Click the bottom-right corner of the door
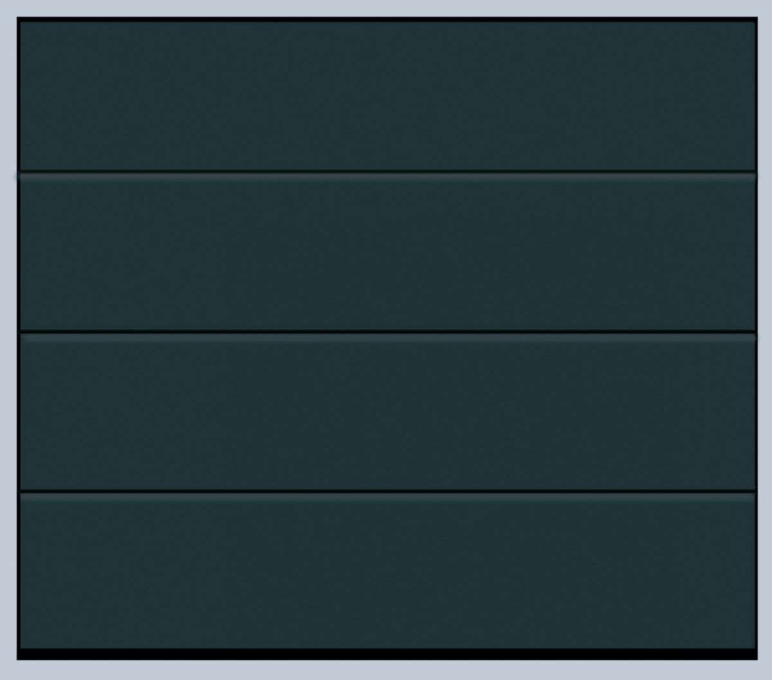The height and width of the screenshot is (680, 772). coord(755,657)
